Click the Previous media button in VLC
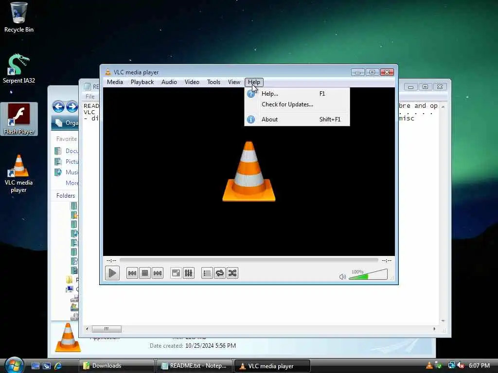The image size is (498, 373). click(132, 273)
